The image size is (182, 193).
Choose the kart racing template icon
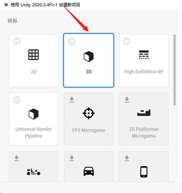click(x=33, y=172)
